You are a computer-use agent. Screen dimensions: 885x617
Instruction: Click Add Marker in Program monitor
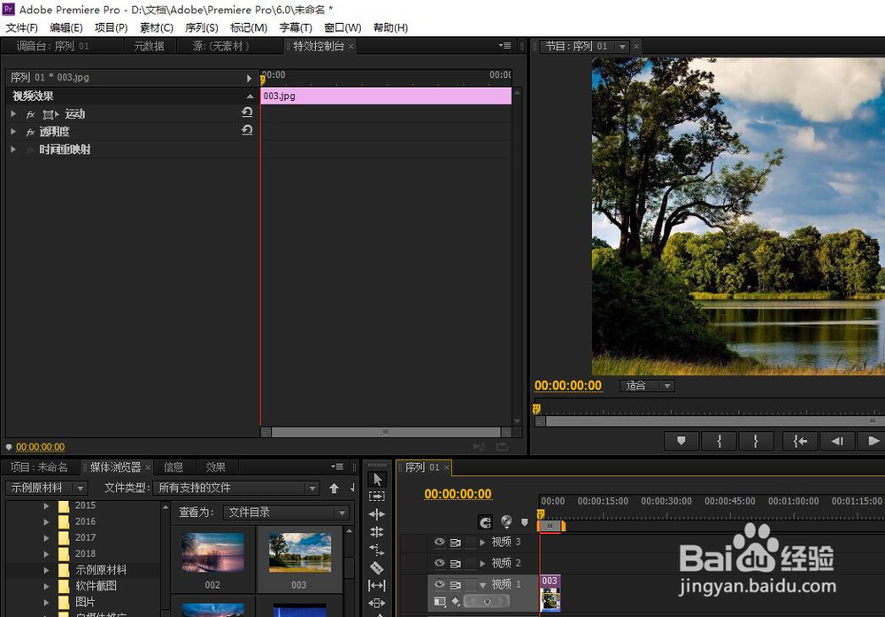(681, 441)
